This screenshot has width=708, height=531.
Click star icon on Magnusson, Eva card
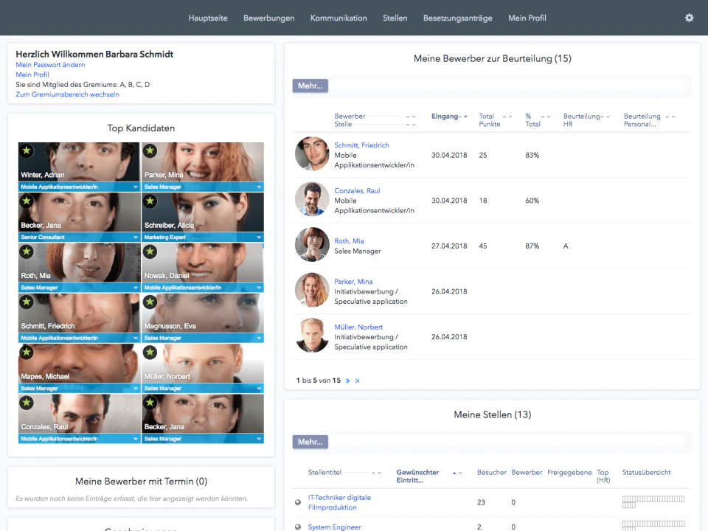coord(150,302)
